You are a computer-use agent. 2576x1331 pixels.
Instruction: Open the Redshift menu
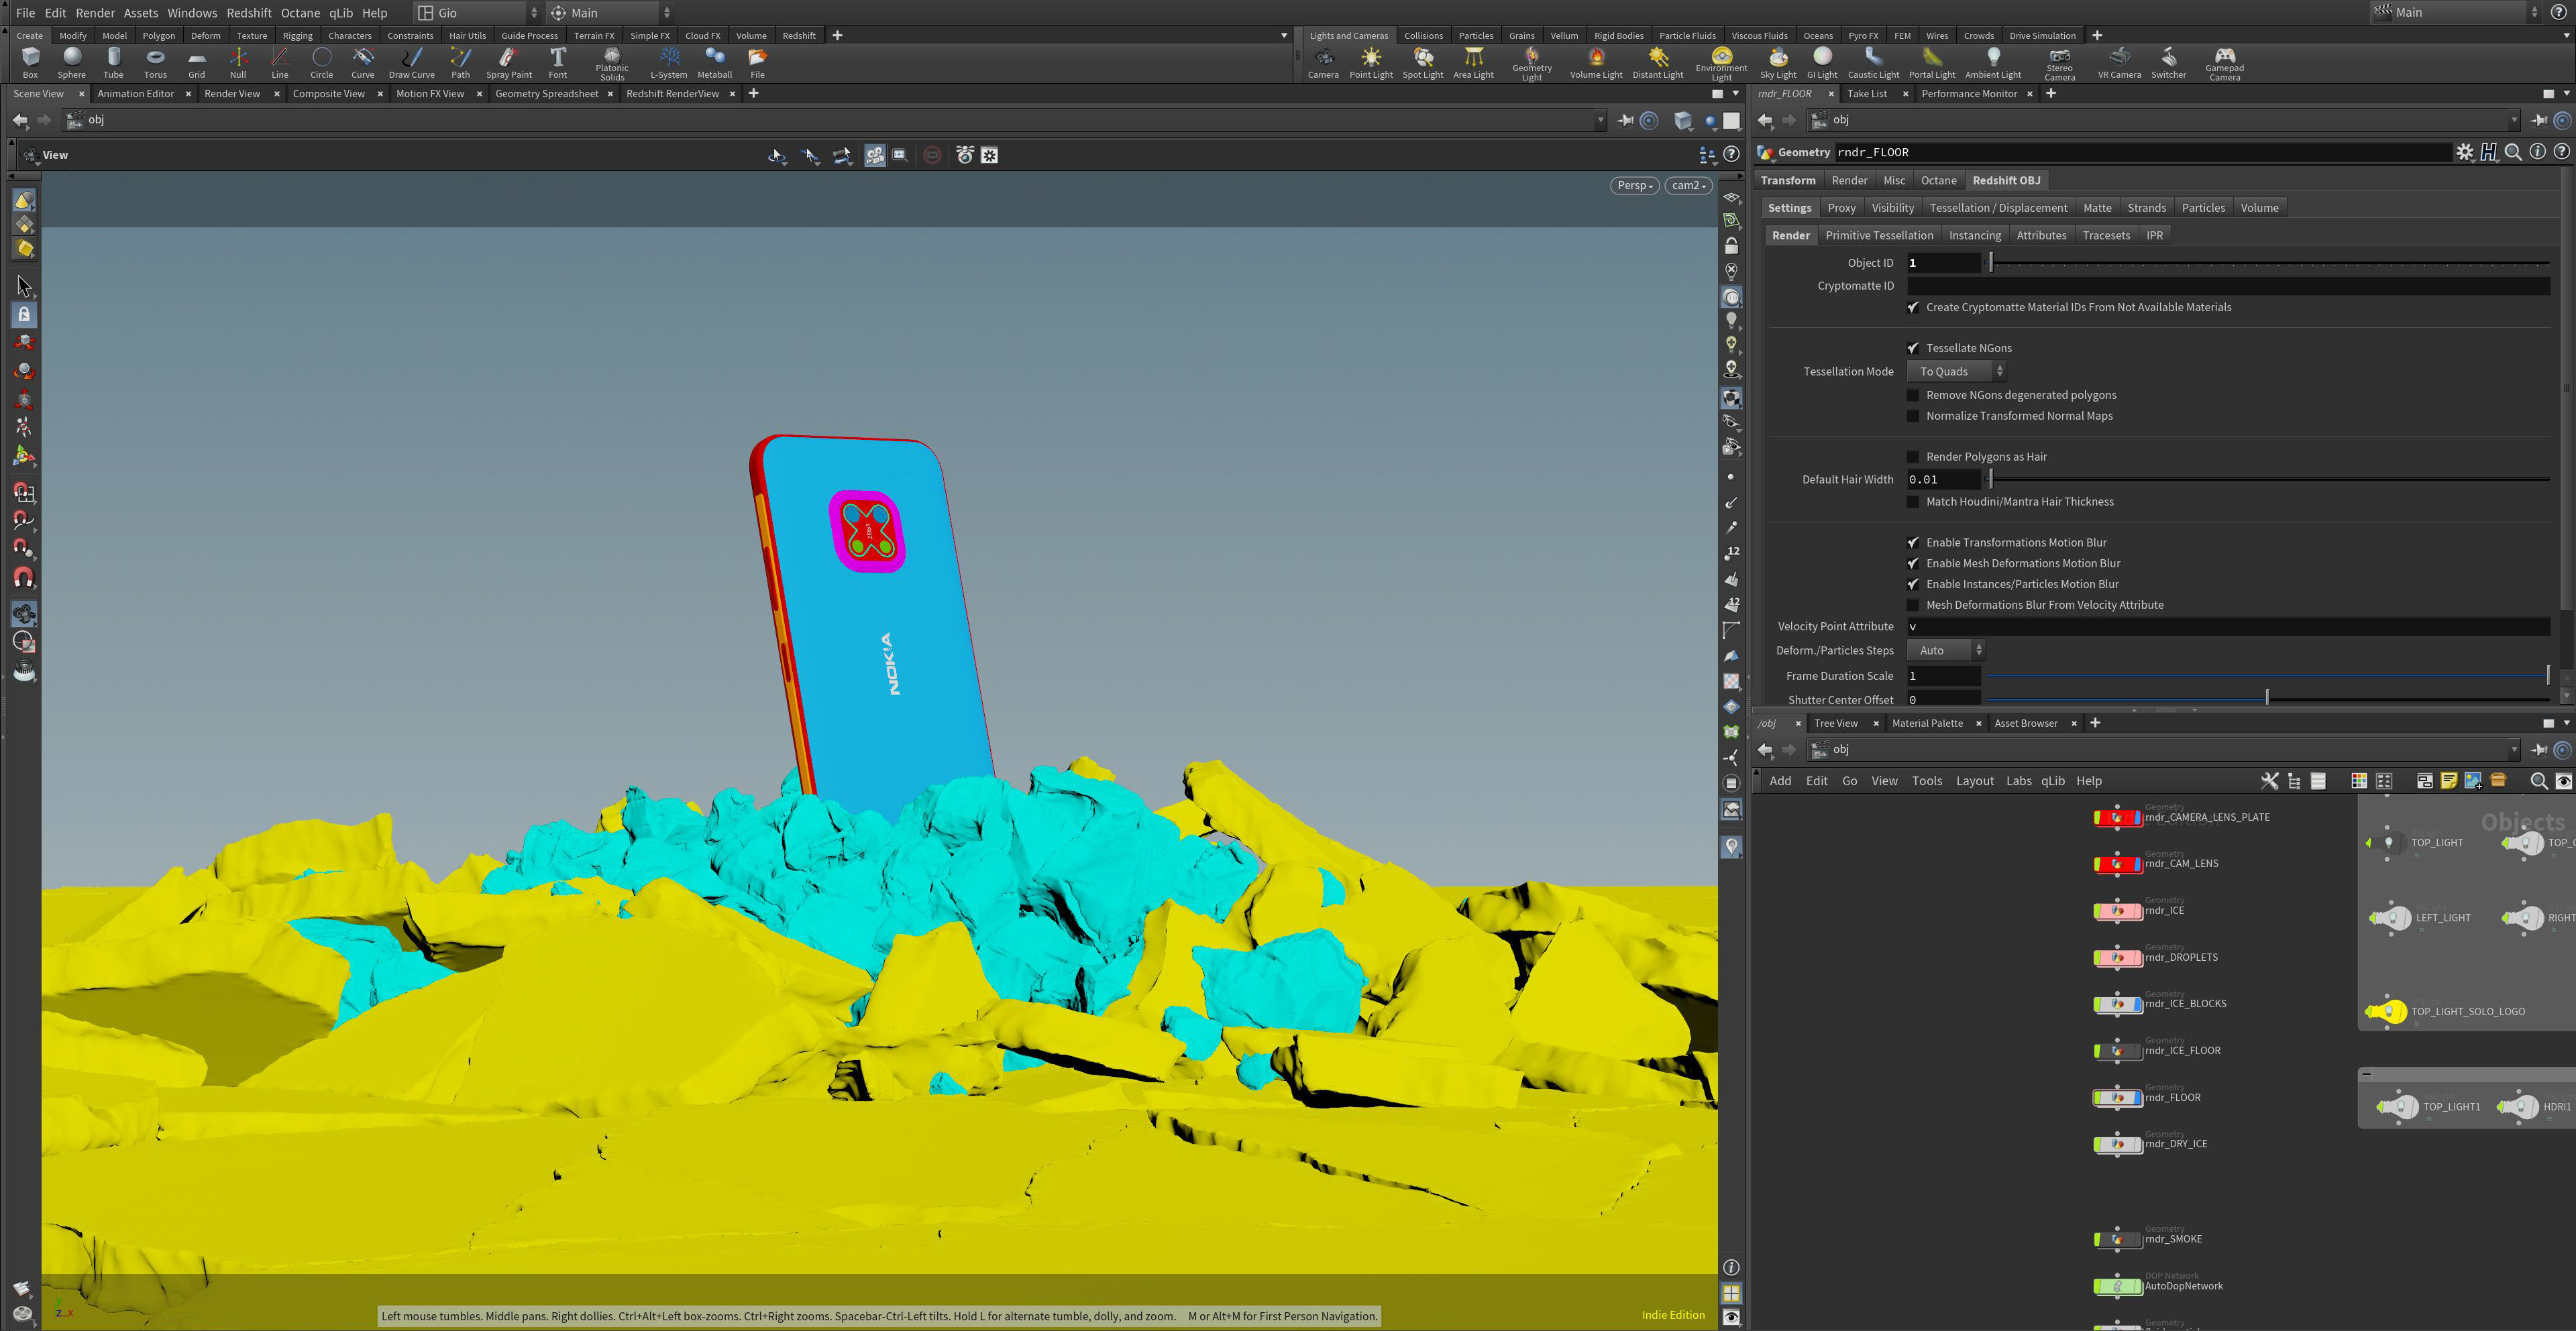click(x=248, y=13)
